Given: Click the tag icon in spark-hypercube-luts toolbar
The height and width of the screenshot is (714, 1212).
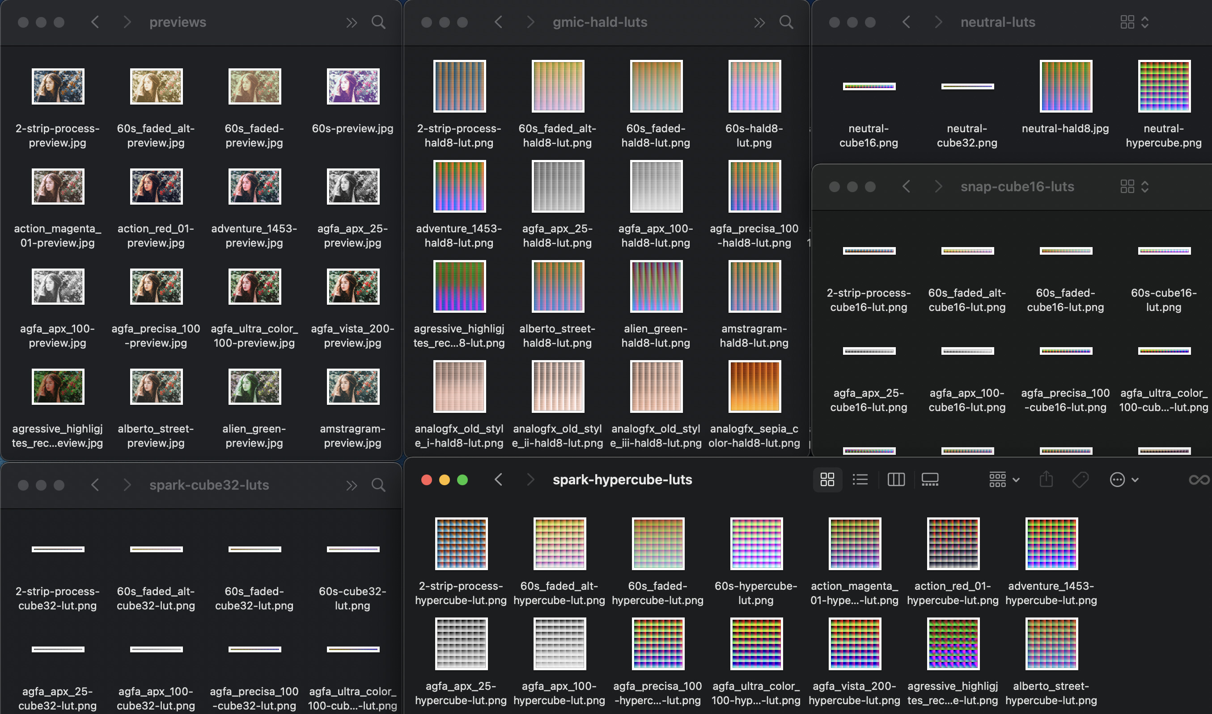Looking at the screenshot, I should (x=1081, y=480).
